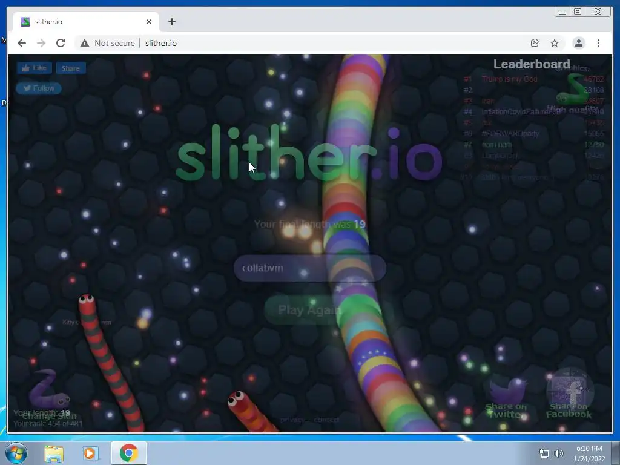Reload the slither.io page
Viewport: 620px width, 465px height.
click(x=61, y=43)
